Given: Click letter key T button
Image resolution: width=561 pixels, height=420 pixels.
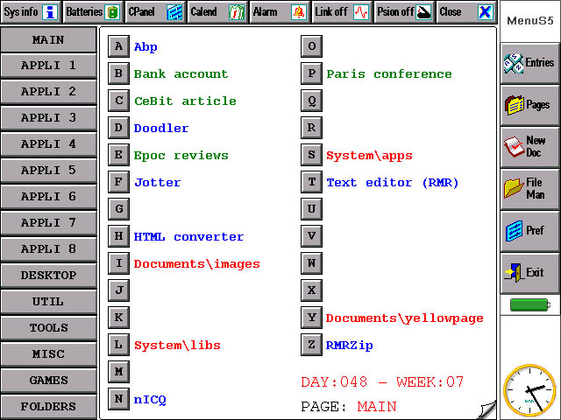Looking at the screenshot, I should (312, 182).
